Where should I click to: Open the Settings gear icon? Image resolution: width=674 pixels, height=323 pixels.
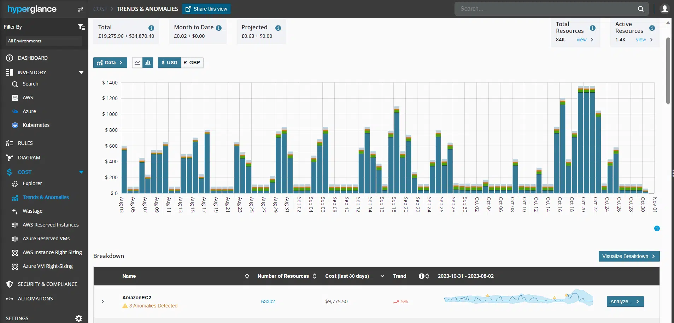(79, 318)
